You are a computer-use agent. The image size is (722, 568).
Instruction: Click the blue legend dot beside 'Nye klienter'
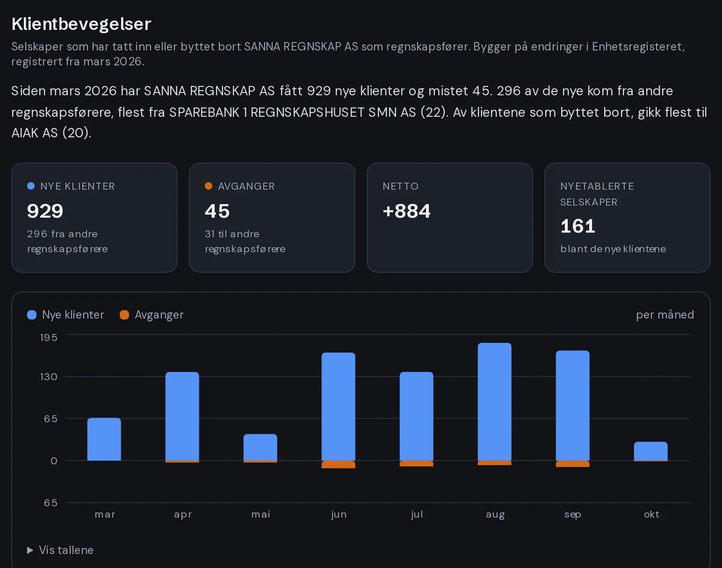tap(32, 315)
